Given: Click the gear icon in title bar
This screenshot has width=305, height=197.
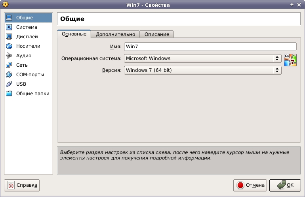Looking at the screenshot, I should 6,4.
